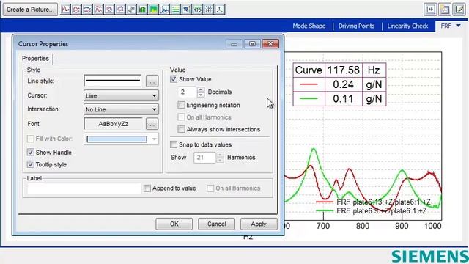Viewport: 469px width, 264px height.
Task: Toggle the Show Handle checkbox
Action: pos(30,153)
